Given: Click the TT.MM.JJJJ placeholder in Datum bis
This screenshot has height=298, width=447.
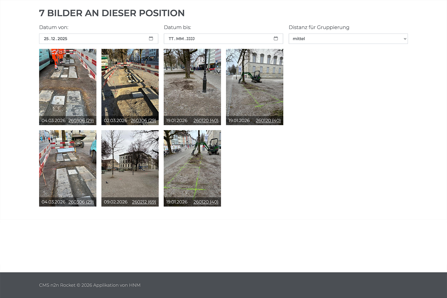Looking at the screenshot, I should click(x=182, y=39).
